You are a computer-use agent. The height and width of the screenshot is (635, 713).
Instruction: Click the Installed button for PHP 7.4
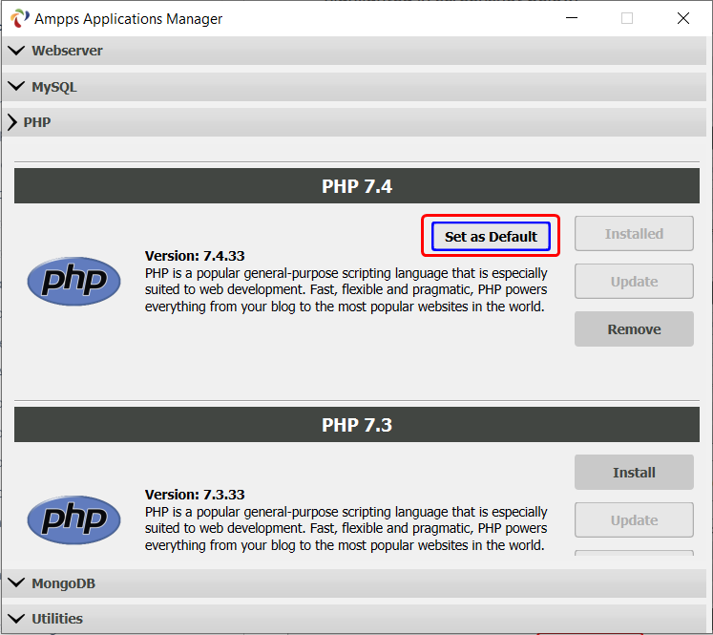[634, 233]
